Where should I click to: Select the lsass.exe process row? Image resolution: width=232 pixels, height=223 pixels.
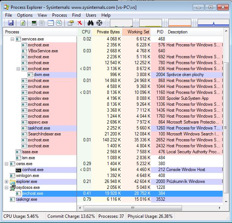click(113, 152)
